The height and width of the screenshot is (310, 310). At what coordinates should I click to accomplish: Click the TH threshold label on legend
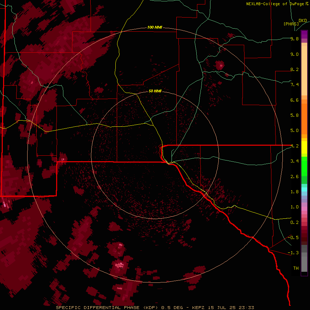[296, 268]
